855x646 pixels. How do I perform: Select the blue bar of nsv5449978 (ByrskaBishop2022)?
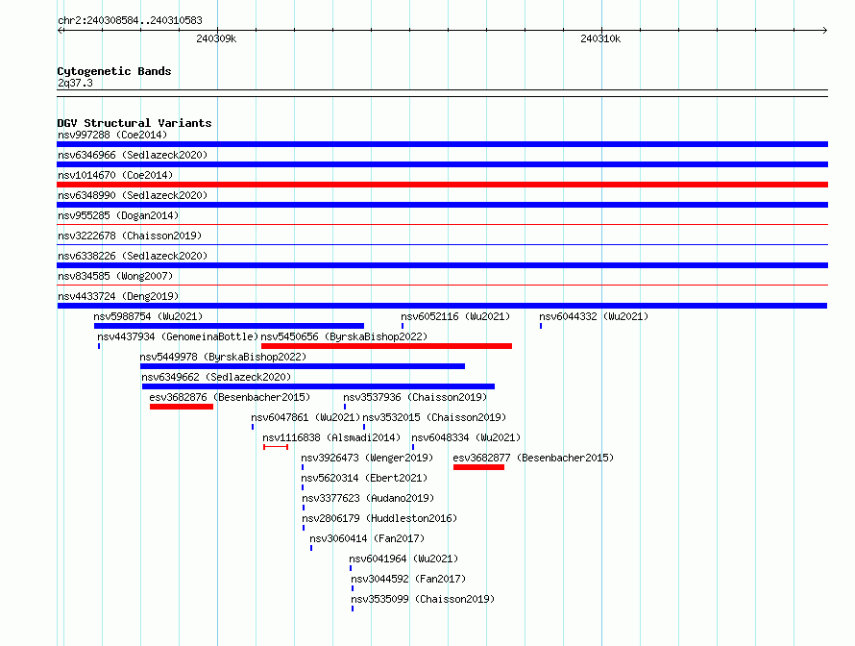303,366
